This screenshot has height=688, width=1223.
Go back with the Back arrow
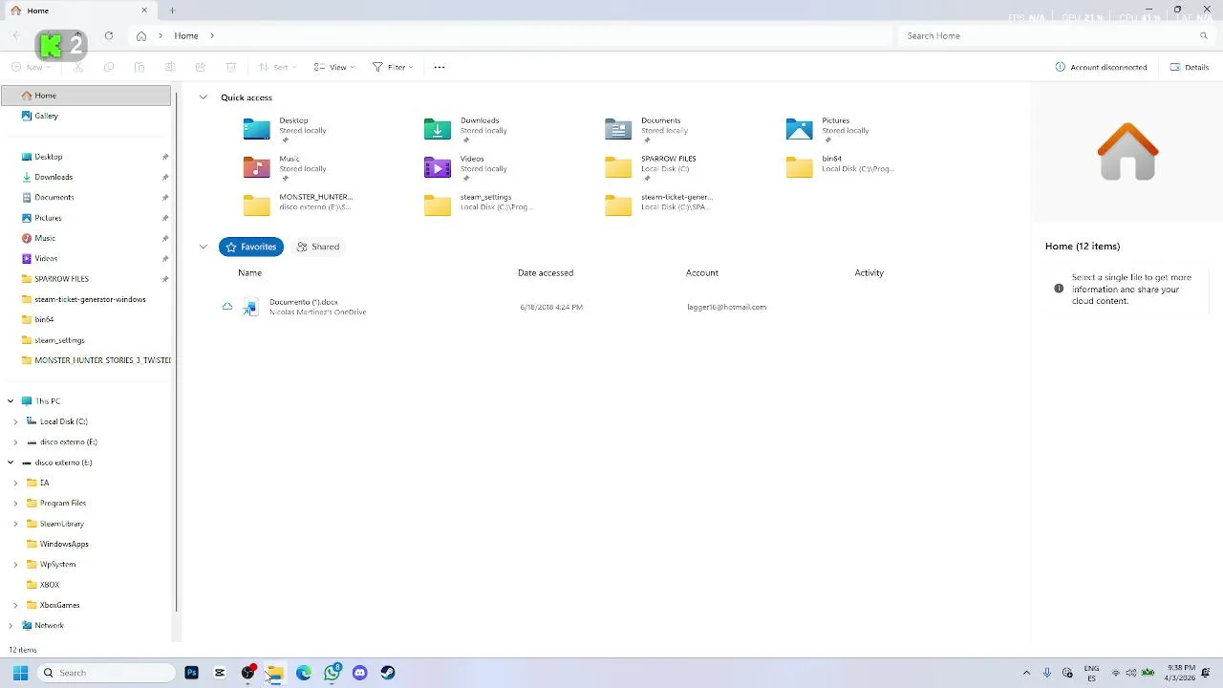pyautogui.click(x=16, y=35)
